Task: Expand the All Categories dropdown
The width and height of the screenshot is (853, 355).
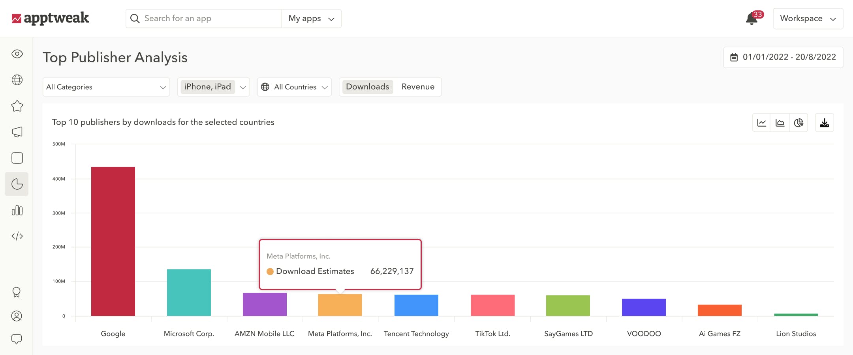Action: coord(106,87)
